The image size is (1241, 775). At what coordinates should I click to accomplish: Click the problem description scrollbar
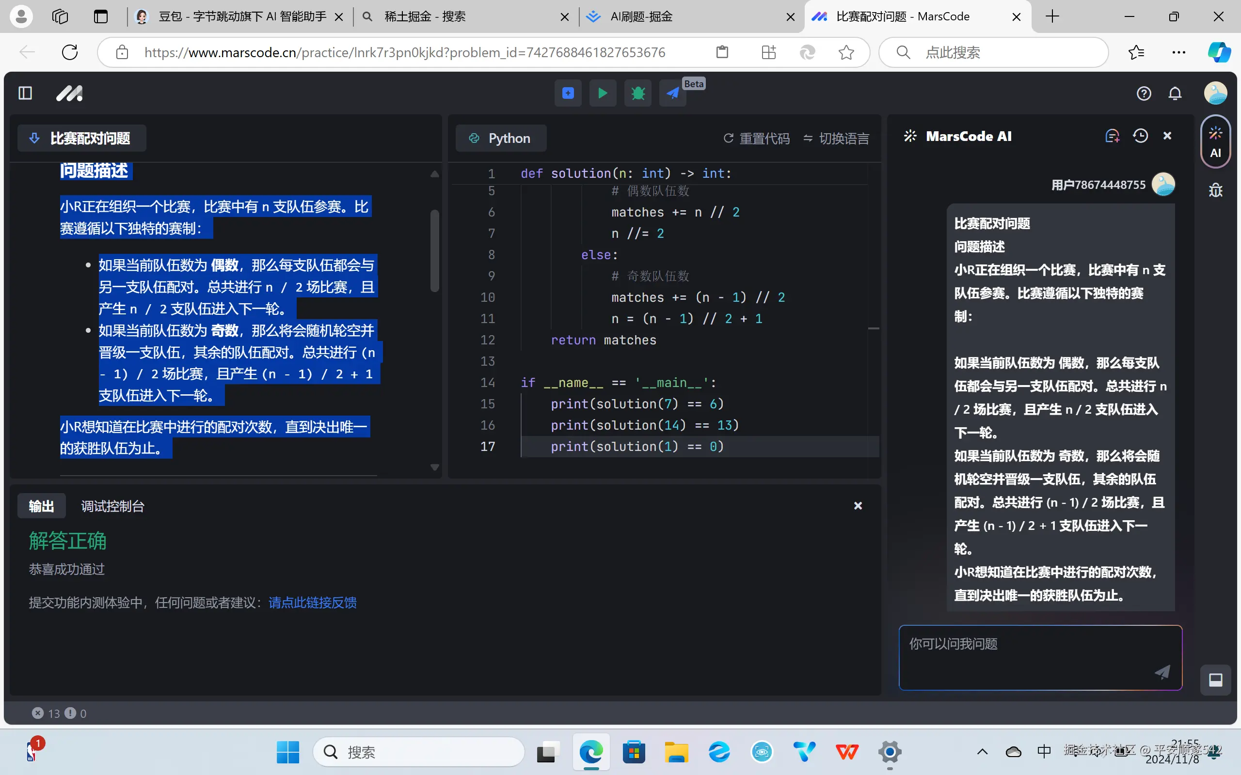pos(434,251)
